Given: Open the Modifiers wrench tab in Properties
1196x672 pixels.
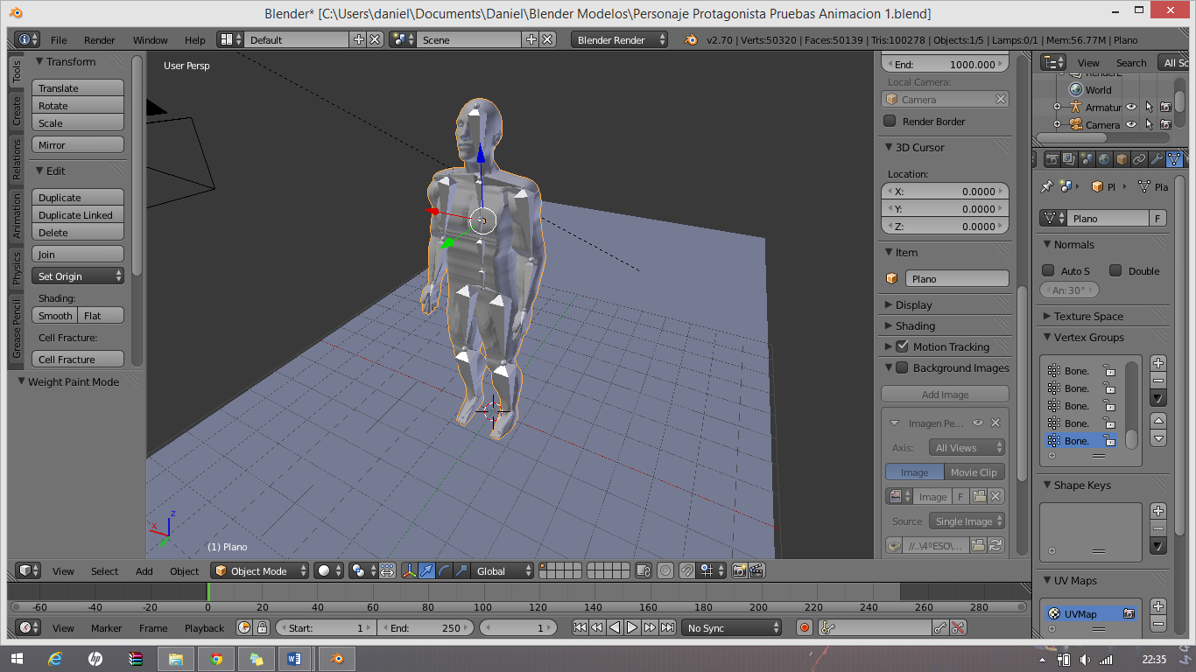Looking at the screenshot, I should [1157, 159].
